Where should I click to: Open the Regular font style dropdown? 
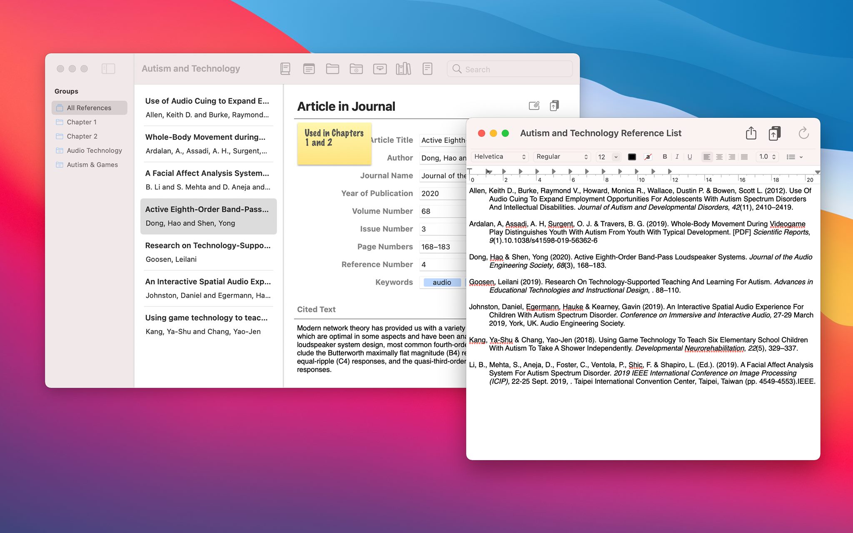pyautogui.click(x=562, y=157)
